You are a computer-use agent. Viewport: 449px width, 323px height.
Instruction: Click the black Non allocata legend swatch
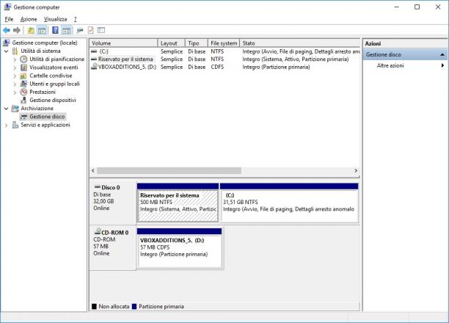[x=94, y=306]
